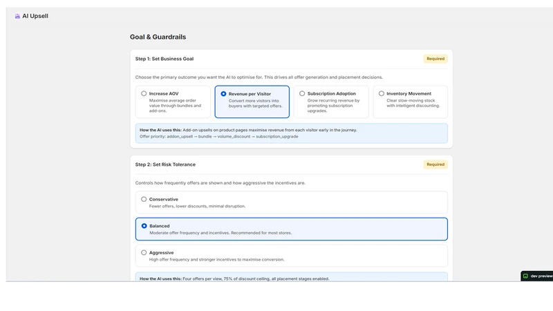The image size is (553, 311).
Task: Click the Step 2: Set Risk Tolerance heading
Action: 165,164
